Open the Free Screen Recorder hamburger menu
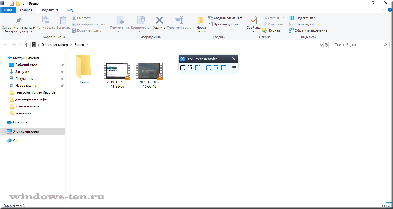The width and height of the screenshot is (393, 209). [x=234, y=68]
